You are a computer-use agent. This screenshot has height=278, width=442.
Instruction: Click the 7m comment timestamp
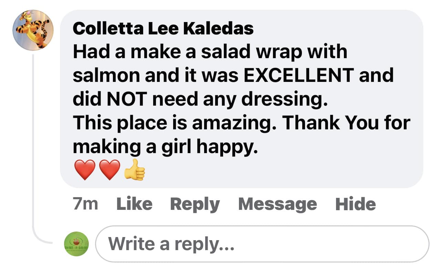[85, 204]
